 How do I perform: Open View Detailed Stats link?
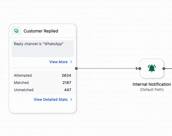[51, 100]
